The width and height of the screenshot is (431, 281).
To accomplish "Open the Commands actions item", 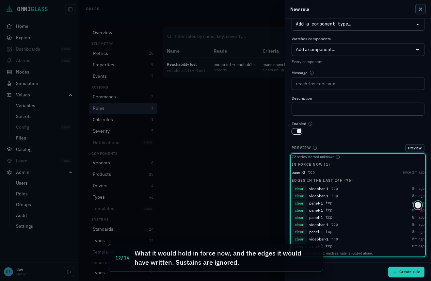I will click(123, 97).
